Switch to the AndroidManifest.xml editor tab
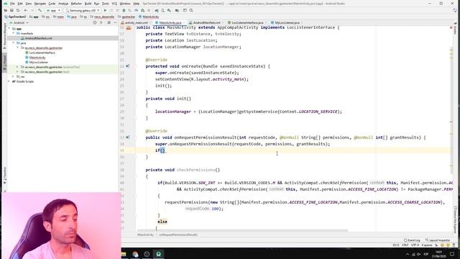 [x=206, y=22]
